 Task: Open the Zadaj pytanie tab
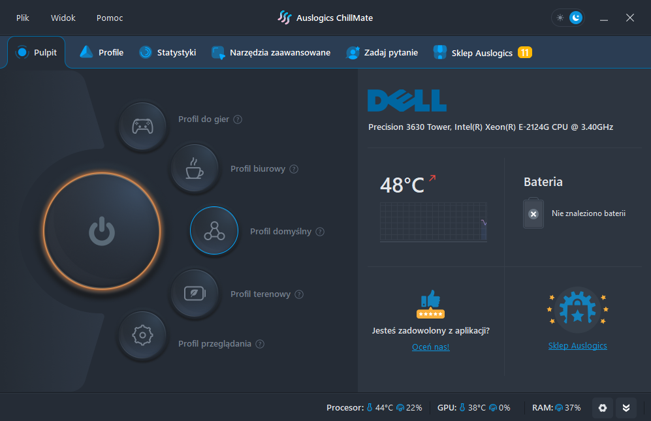point(382,52)
